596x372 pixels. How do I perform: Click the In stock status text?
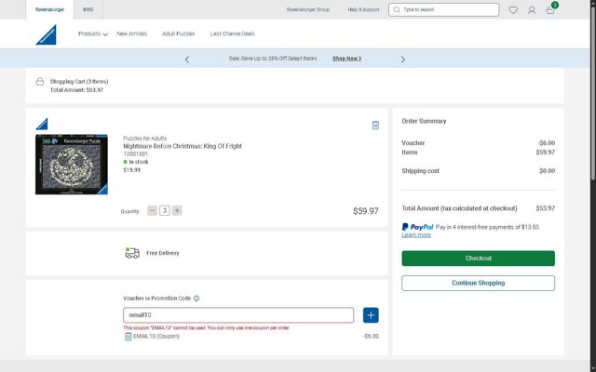[x=139, y=162]
